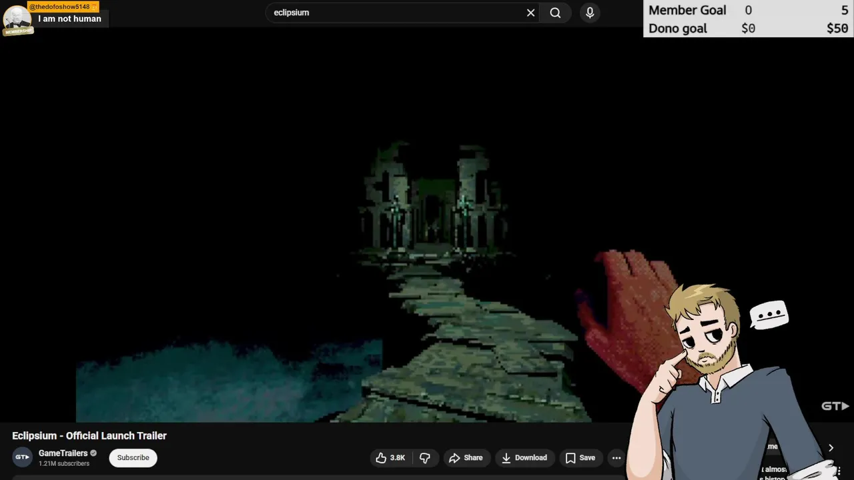This screenshot has height=480, width=854.
Task: Click the membership avatar of thedofoshow5148
Action: tap(17, 20)
